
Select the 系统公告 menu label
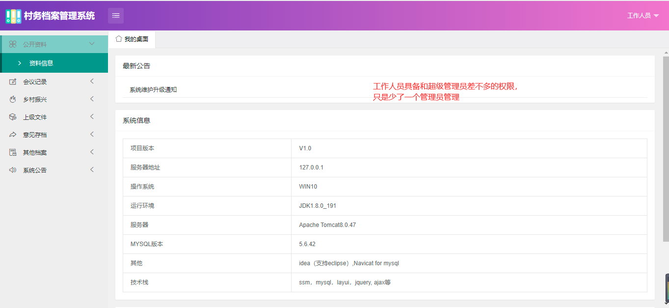point(35,170)
